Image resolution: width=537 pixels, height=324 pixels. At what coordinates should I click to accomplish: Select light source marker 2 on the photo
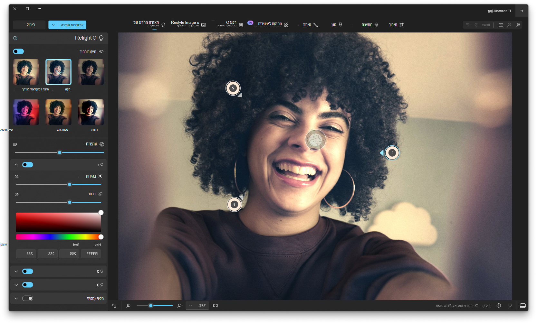233,88
